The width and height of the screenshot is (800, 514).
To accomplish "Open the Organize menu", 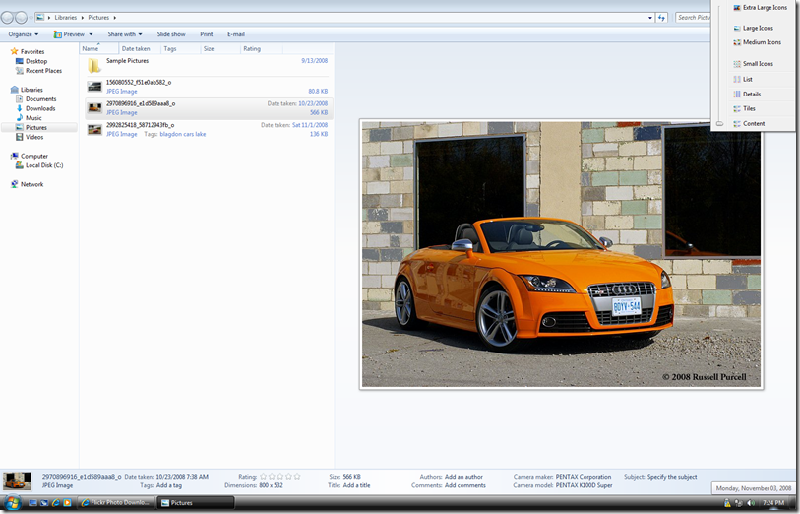I will [x=23, y=34].
